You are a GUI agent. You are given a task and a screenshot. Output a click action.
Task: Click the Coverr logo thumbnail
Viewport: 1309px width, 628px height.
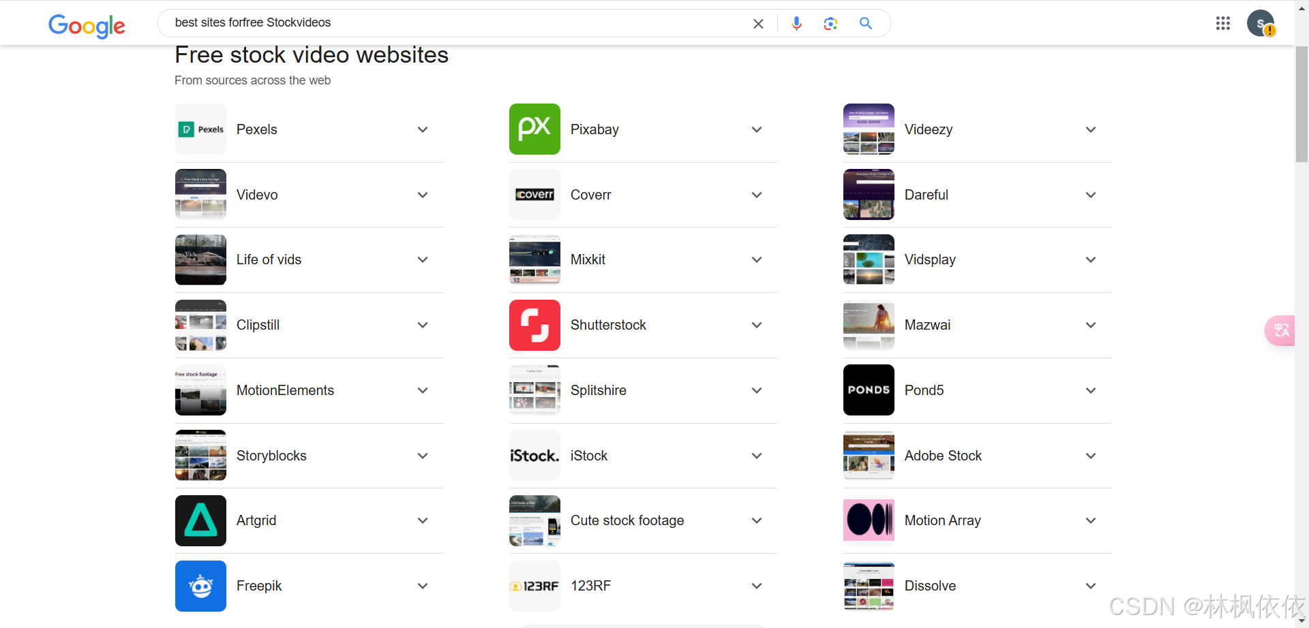point(535,195)
